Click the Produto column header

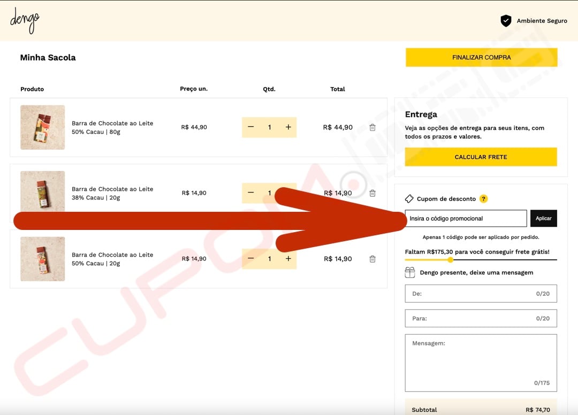pyautogui.click(x=32, y=89)
